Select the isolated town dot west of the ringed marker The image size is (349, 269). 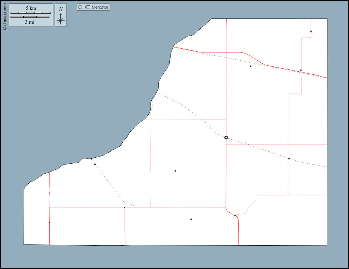pyautogui.click(x=175, y=171)
